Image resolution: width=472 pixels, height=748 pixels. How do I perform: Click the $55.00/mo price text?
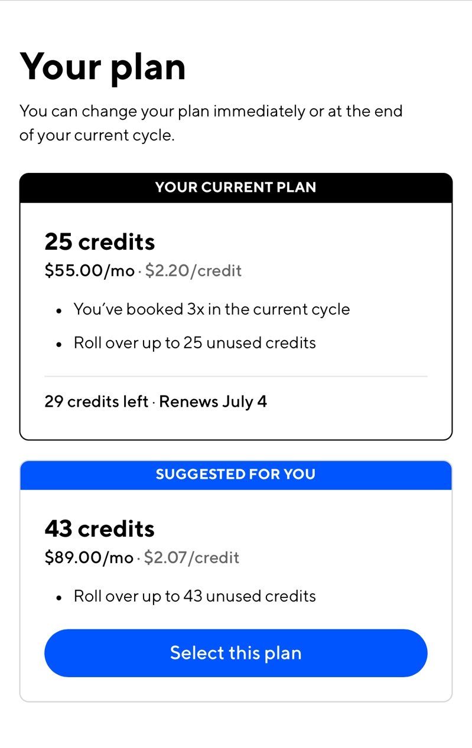tap(90, 271)
